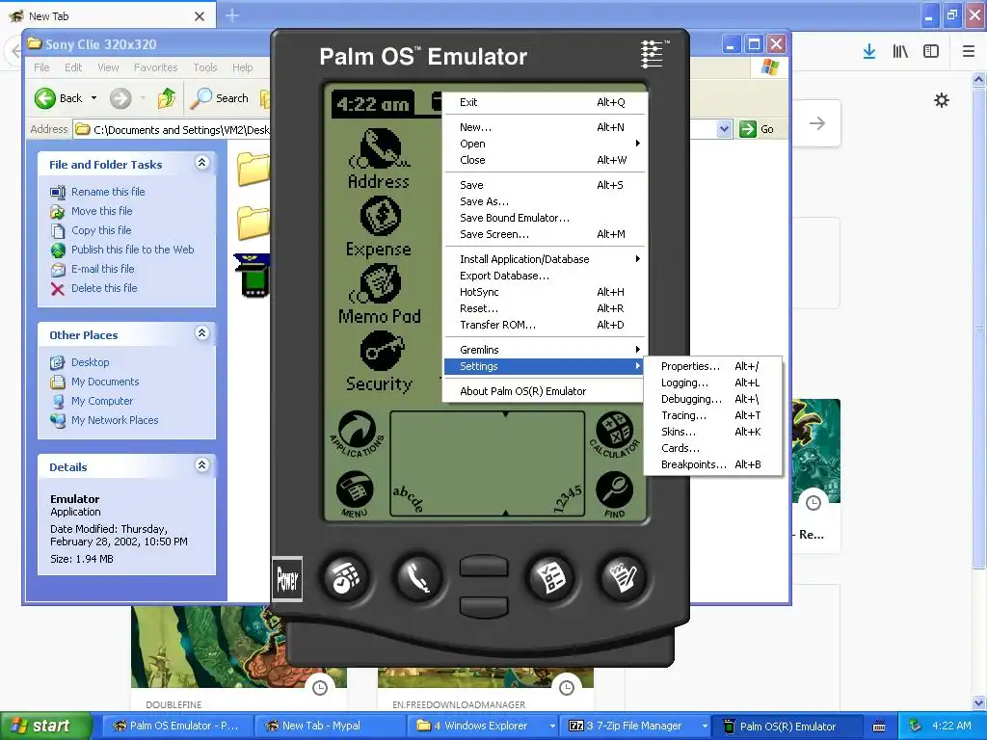Switch to 7-Zip File Manager taskbar group
This screenshot has height=740, width=987.
pos(636,727)
